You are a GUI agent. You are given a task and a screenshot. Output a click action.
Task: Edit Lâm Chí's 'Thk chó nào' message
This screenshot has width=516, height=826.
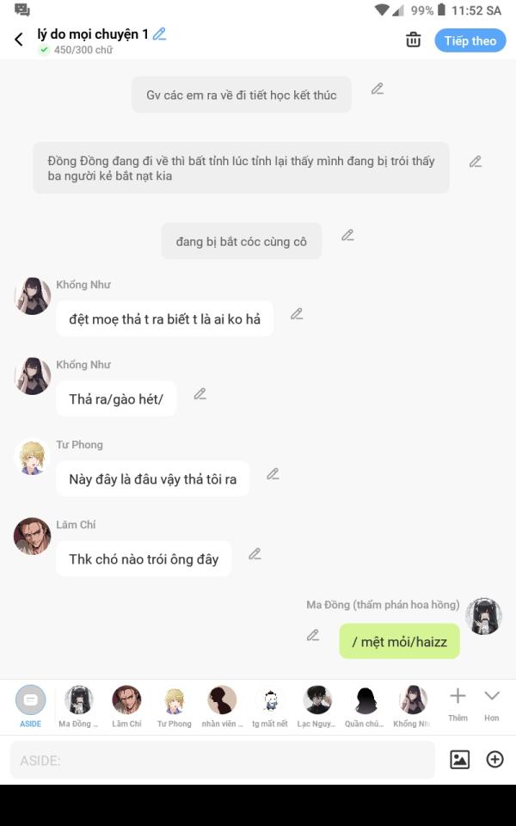[255, 554]
